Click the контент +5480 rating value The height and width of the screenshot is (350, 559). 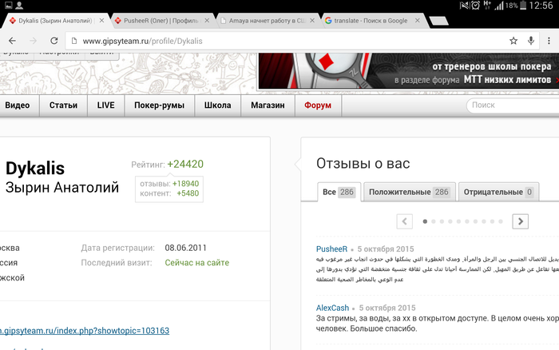188,193
